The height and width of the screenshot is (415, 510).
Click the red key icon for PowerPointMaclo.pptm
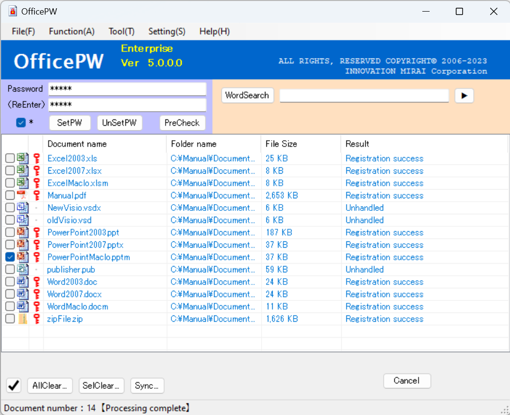pyautogui.click(x=37, y=257)
